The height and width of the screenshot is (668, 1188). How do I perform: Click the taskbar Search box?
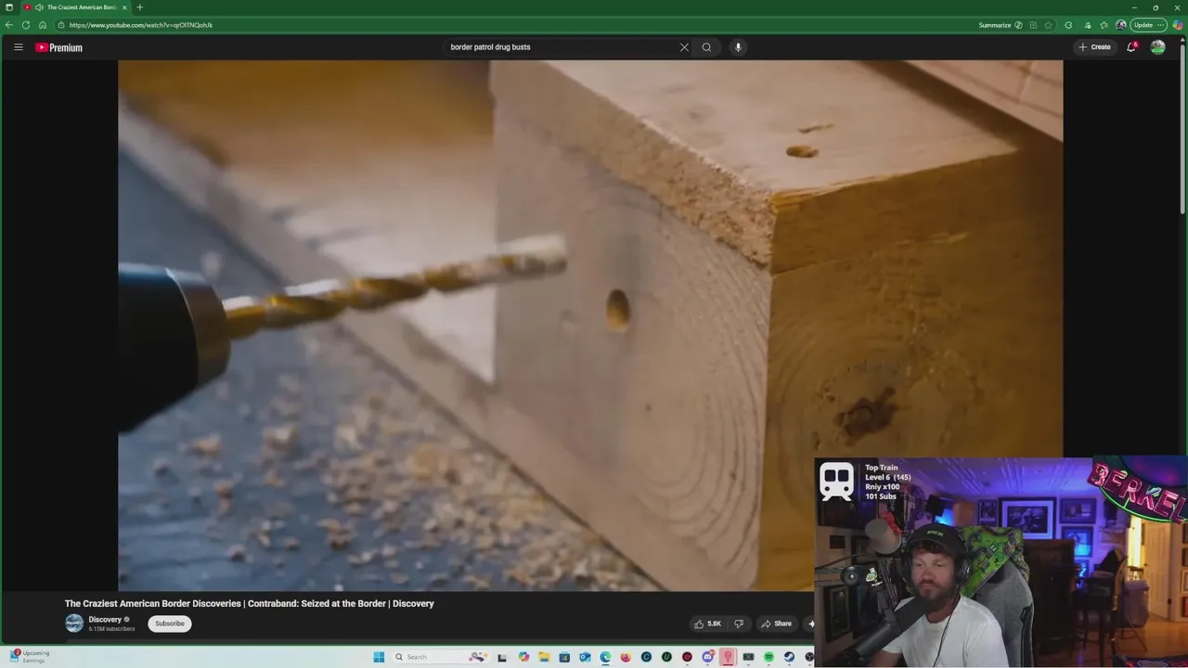pyautogui.click(x=440, y=657)
